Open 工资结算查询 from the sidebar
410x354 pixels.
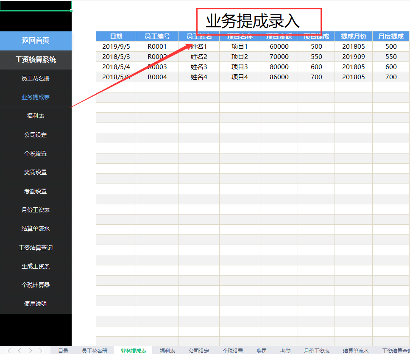click(x=36, y=247)
